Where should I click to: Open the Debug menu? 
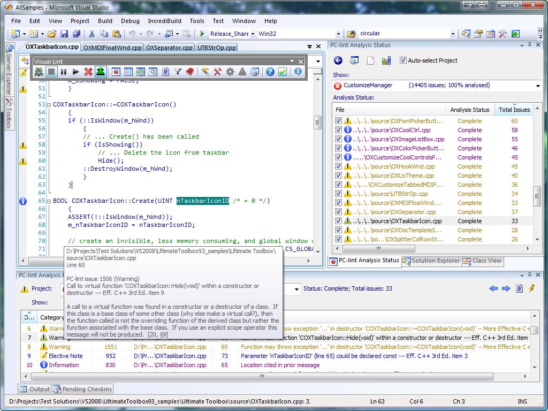tap(130, 21)
